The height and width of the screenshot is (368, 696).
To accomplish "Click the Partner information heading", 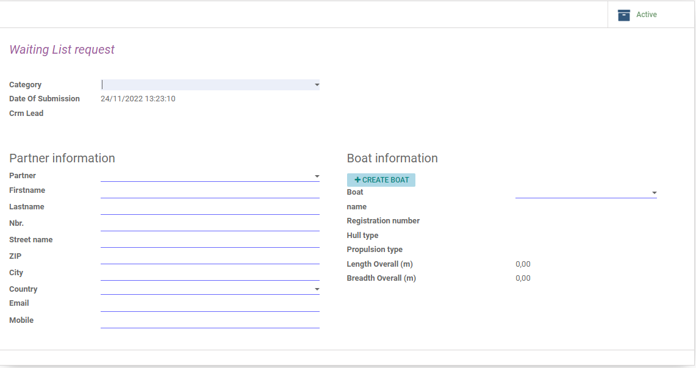I will pyautogui.click(x=62, y=158).
